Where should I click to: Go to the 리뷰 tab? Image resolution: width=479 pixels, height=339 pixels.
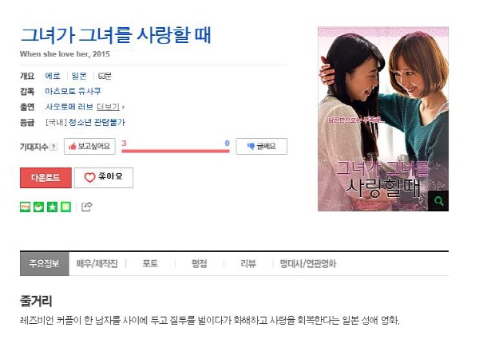click(x=248, y=264)
